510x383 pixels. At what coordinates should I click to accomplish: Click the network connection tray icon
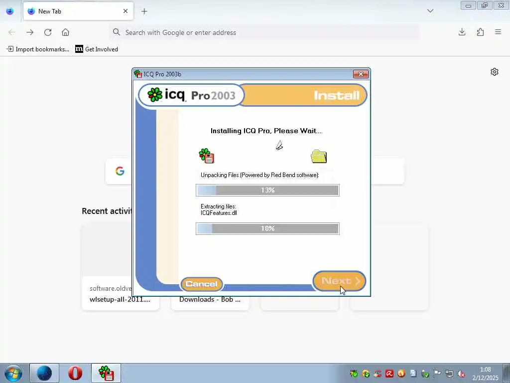click(449, 374)
